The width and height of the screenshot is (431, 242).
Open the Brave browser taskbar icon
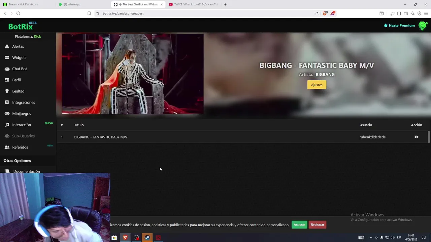pyautogui.click(x=125, y=238)
